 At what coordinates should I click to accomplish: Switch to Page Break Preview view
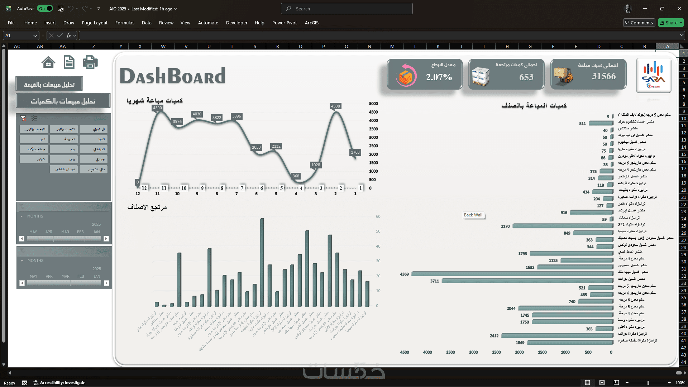click(616, 383)
